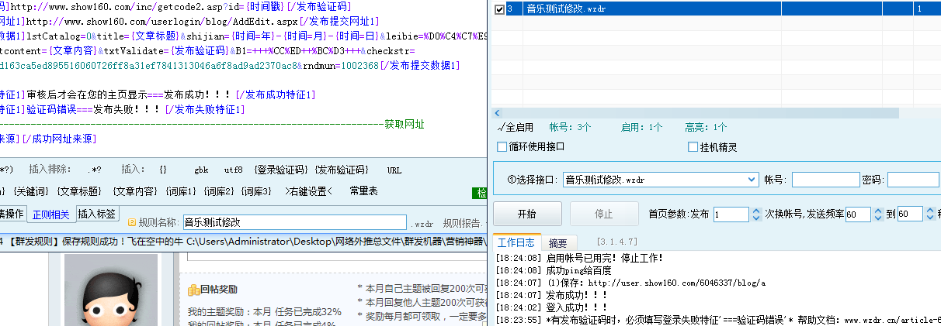Insert the {} placeholder
Image resolution: width=941 pixels, height=326 pixels.
(x=162, y=170)
